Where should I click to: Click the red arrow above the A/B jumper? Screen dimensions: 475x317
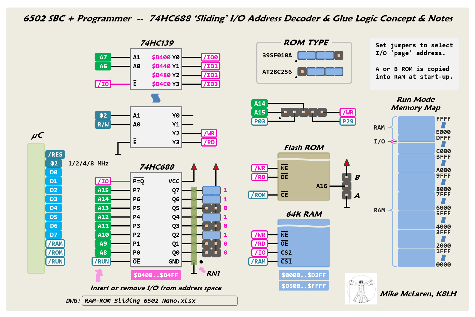(346, 162)
